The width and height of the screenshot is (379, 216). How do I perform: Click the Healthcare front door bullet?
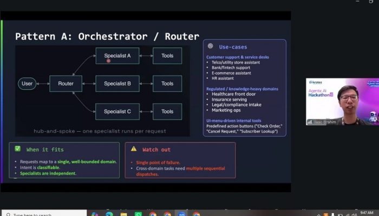click(x=233, y=94)
